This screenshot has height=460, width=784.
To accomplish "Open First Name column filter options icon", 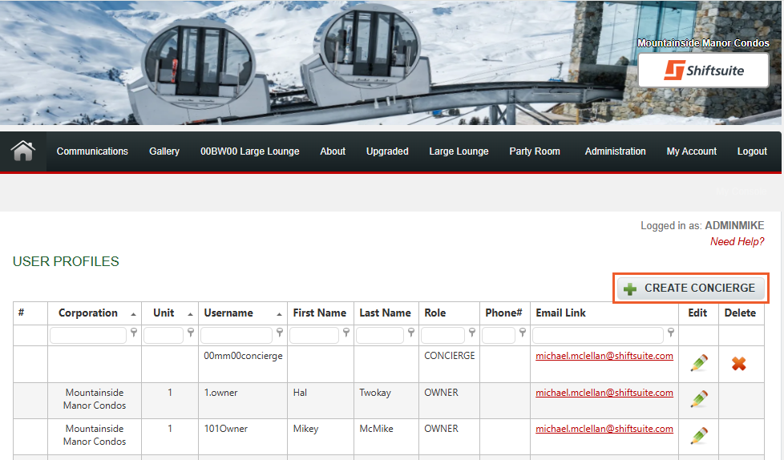I will [346, 333].
